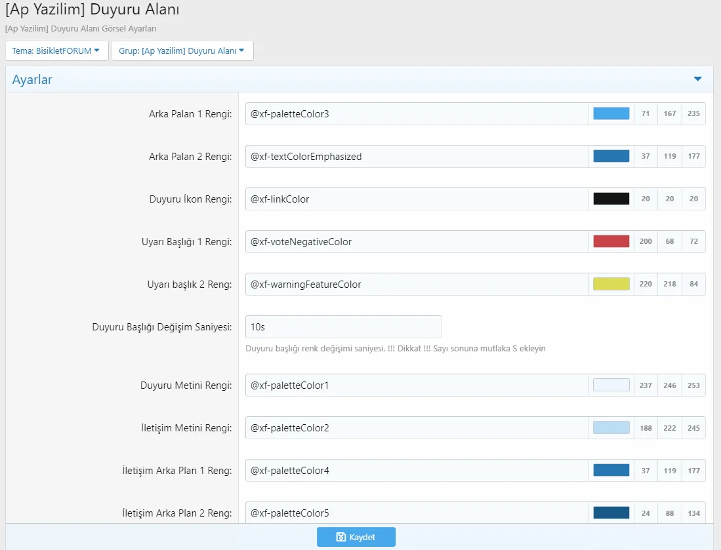The width and height of the screenshot is (721, 550).
Task: Open the İletişim Arka Plan 1 swatch
Action: 611,471
